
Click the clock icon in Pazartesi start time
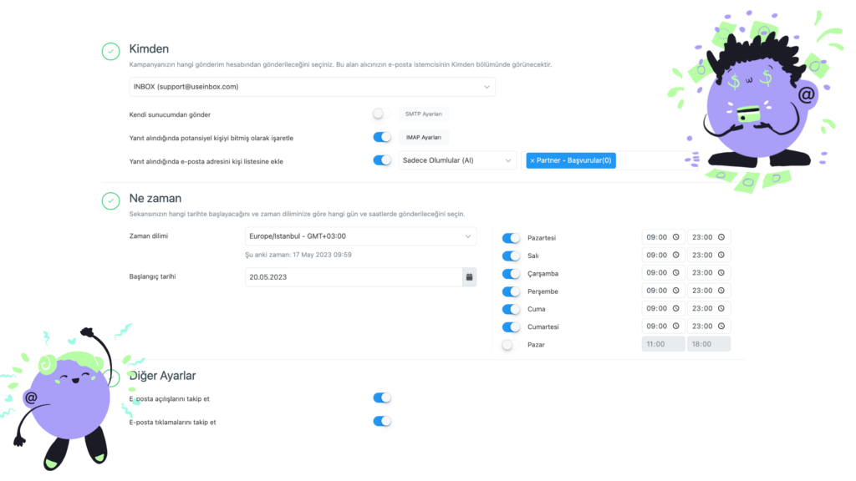pos(675,237)
